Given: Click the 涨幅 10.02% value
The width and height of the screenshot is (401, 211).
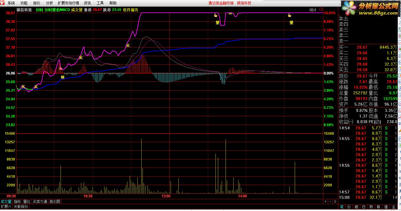Looking at the screenshot, I should click(x=360, y=87).
